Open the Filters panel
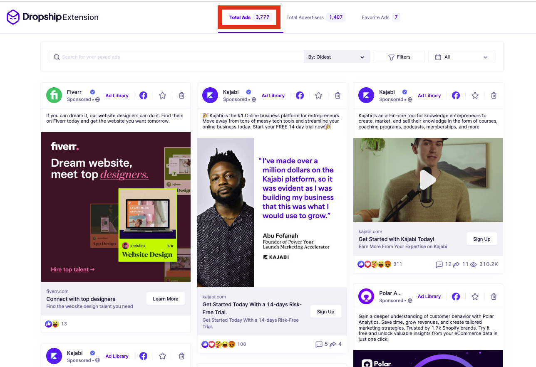 [x=398, y=57]
